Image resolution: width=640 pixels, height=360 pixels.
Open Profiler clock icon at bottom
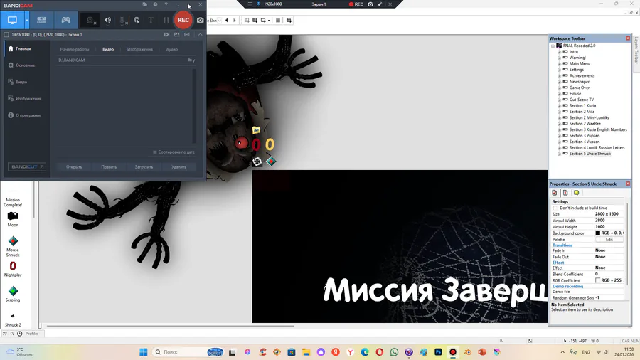click(20, 334)
